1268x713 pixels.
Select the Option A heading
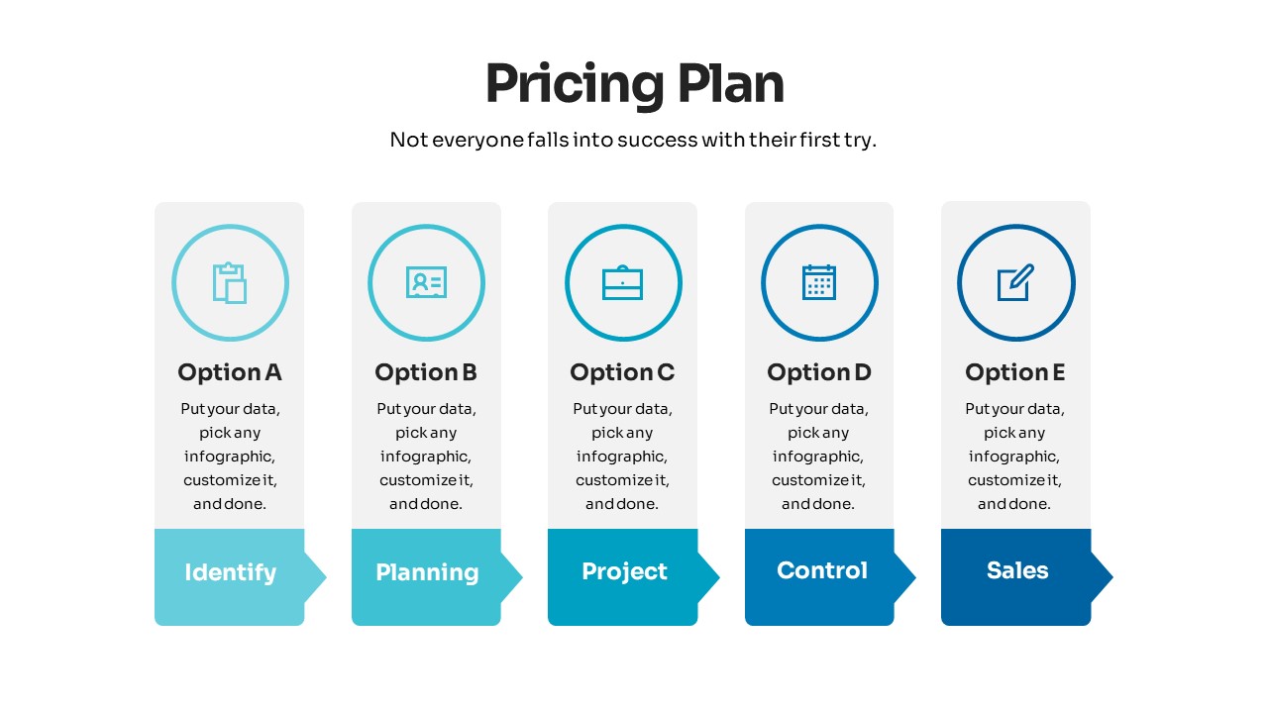(x=230, y=372)
